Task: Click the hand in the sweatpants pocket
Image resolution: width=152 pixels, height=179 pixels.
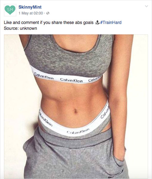Action: (119, 154)
